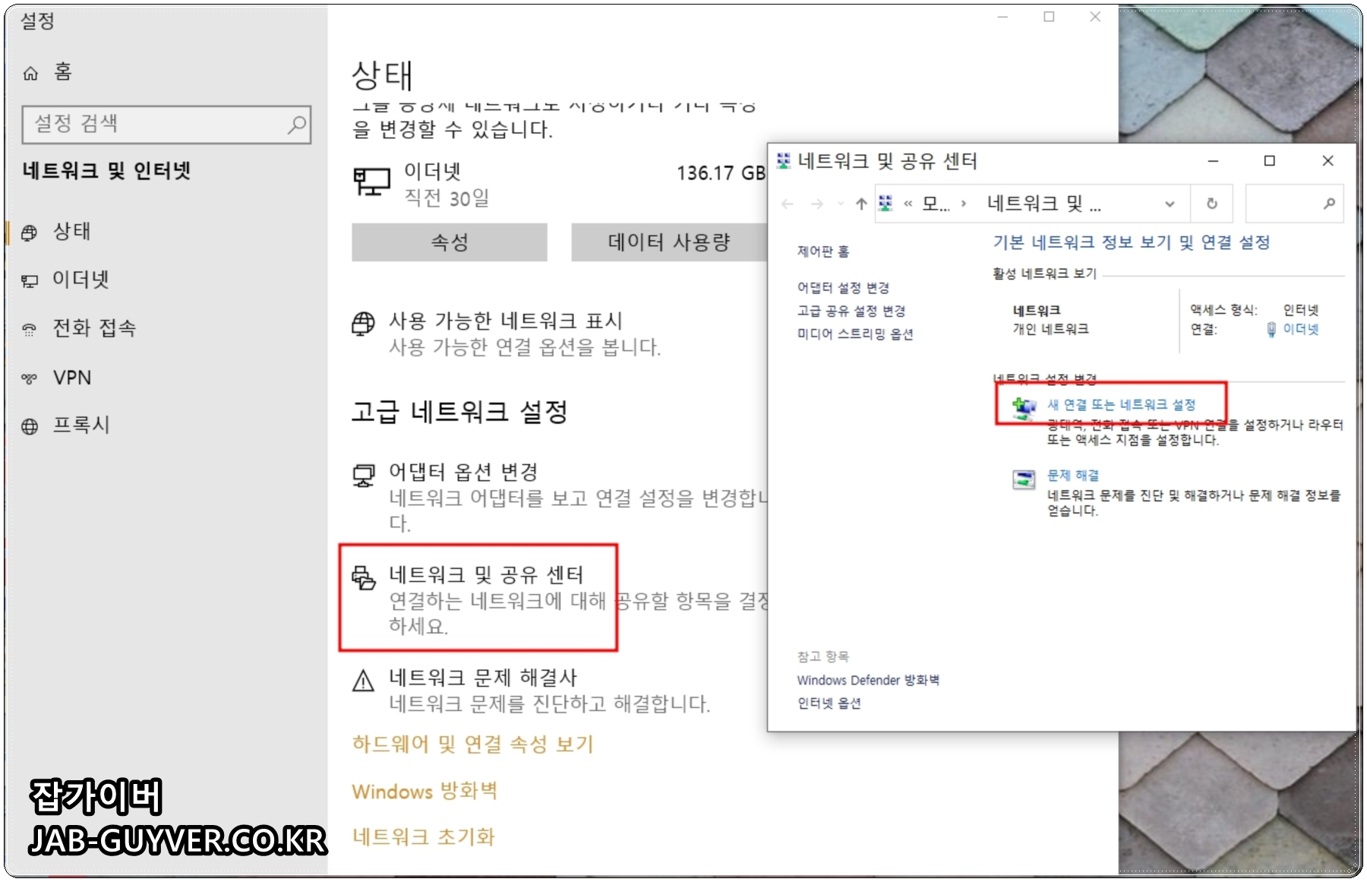This screenshot has width=1367, height=882.
Task: Click the Ethernet monitor icon in status
Action: (371, 182)
